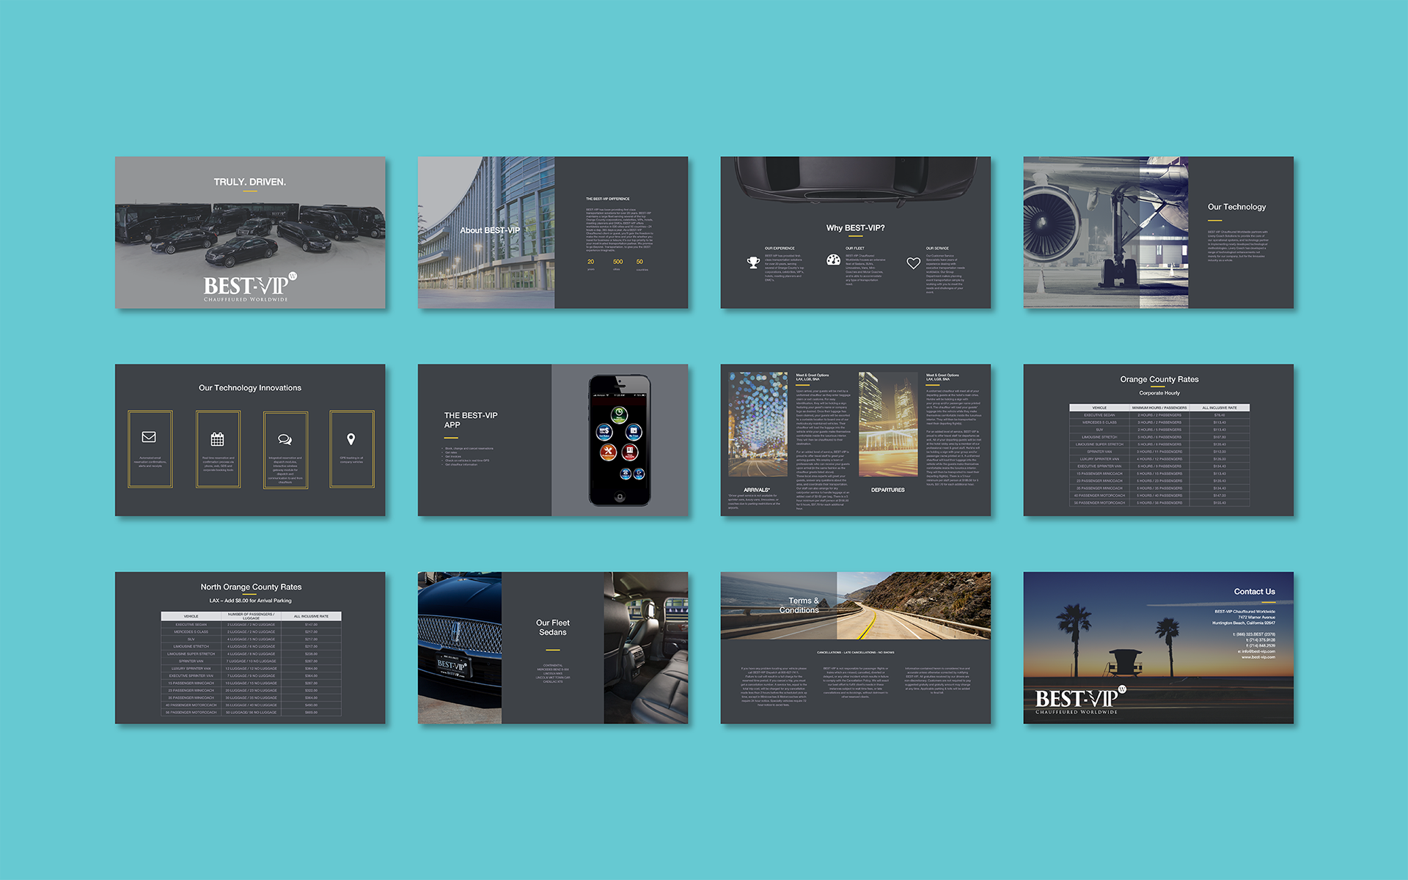Click 'ALL INCLUSIVE RATE' header in Orange County table
This screenshot has width=1408, height=880.
point(1220,408)
